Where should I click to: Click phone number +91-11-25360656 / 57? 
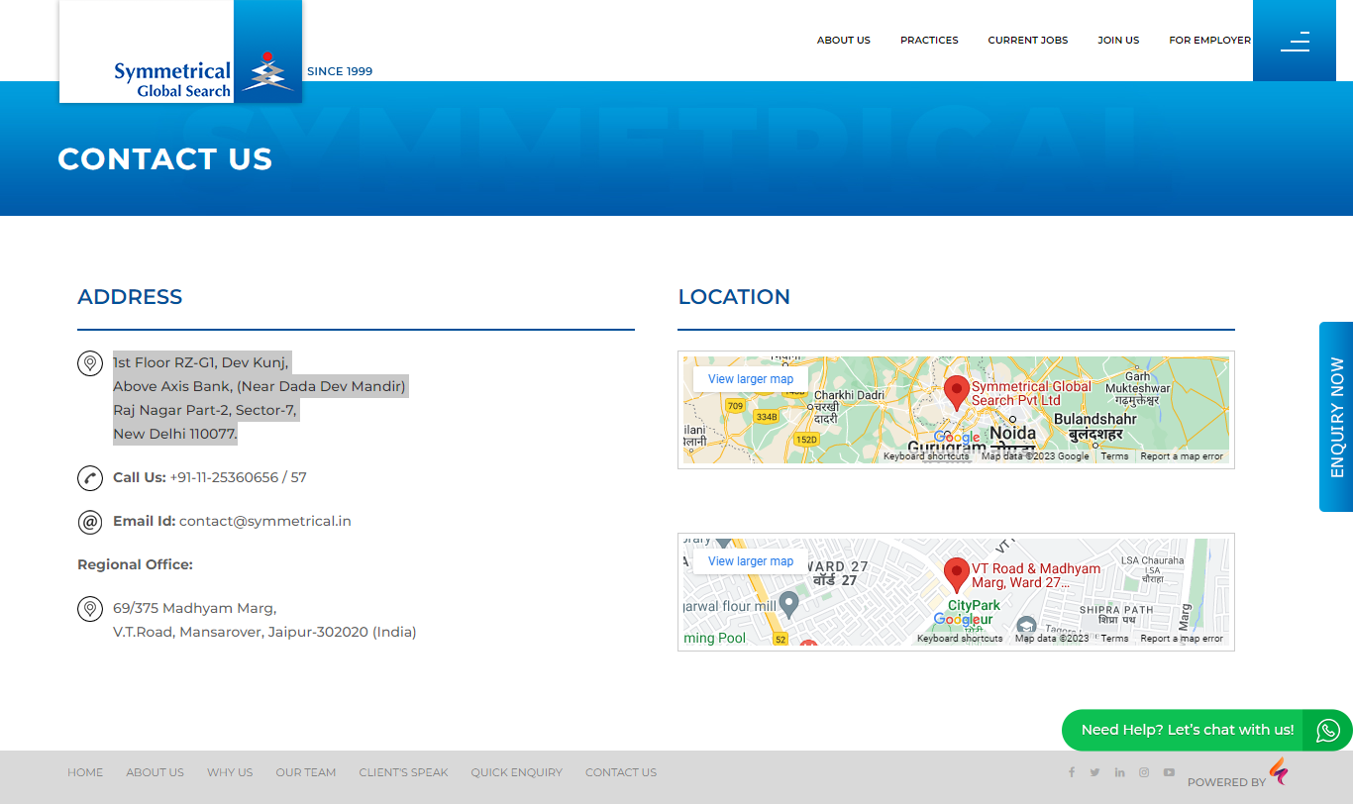coord(239,477)
